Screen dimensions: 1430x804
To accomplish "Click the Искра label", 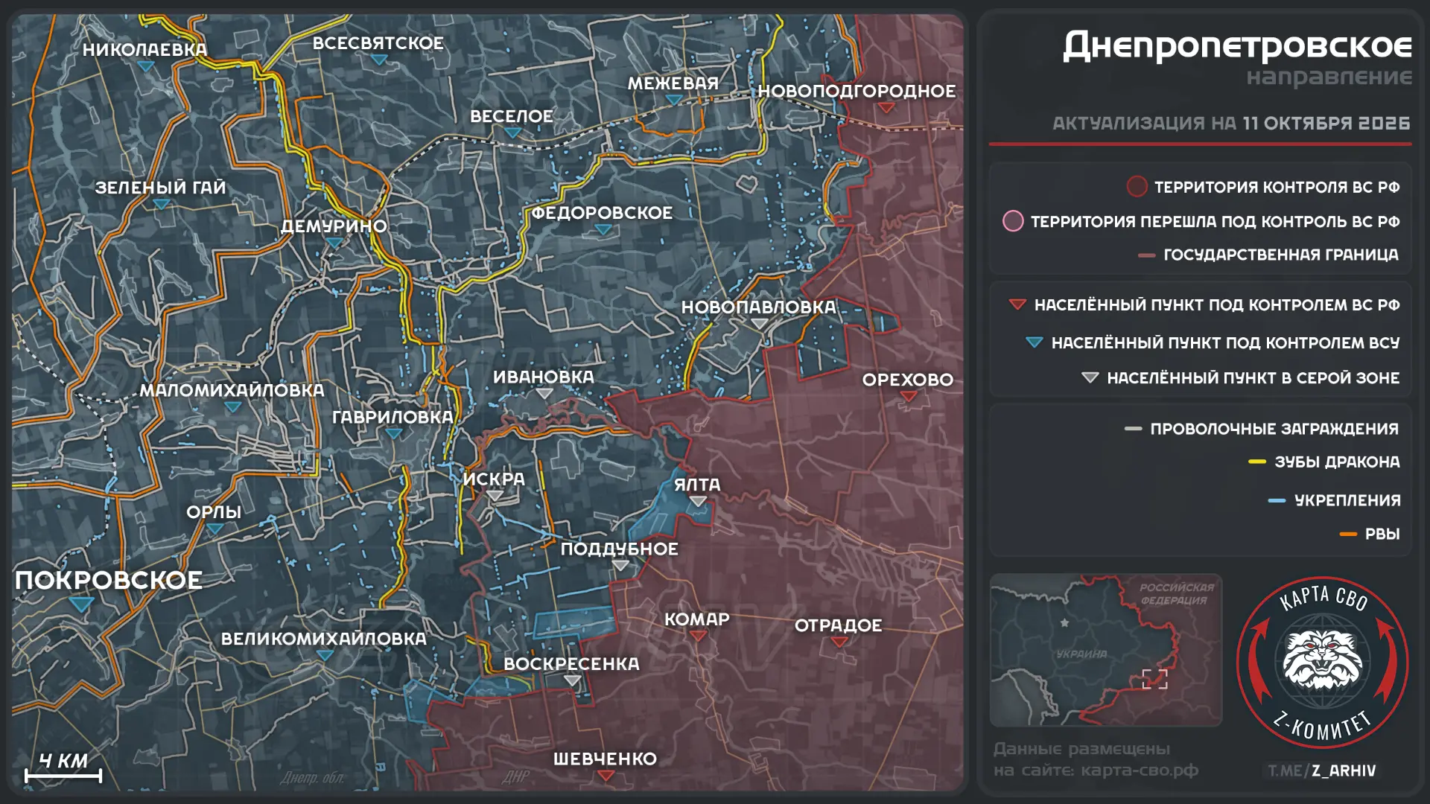I will pos(494,479).
